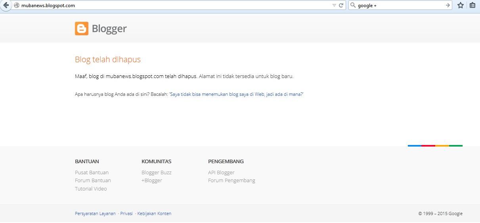This screenshot has height=223, width=480.
Task: Open the Privasi link
Action: tap(126, 213)
